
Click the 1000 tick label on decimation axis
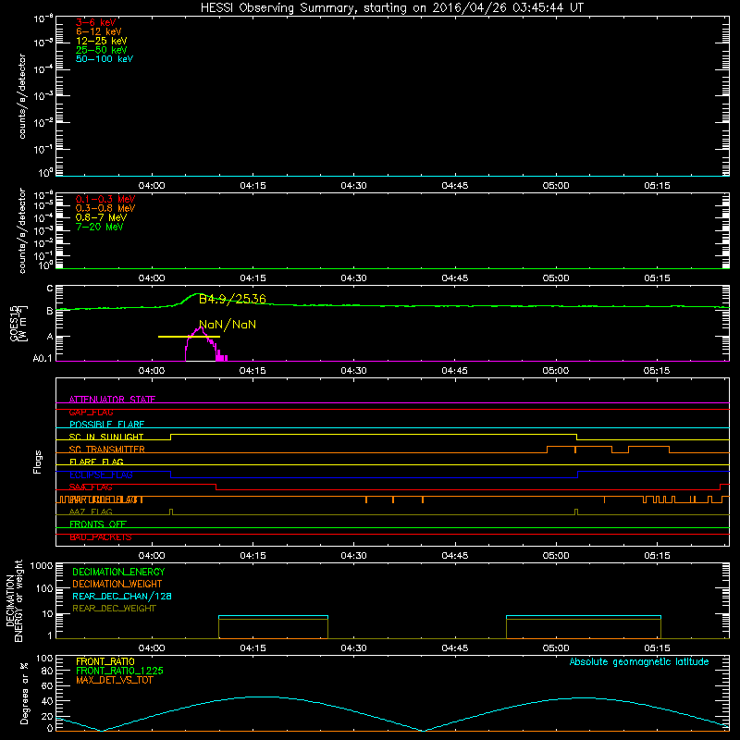(42, 566)
